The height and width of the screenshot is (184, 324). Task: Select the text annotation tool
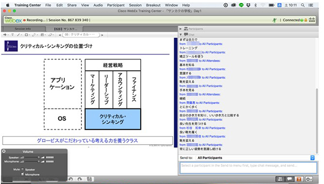12,35
